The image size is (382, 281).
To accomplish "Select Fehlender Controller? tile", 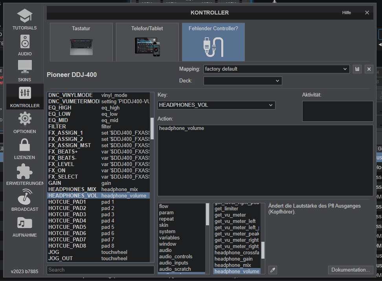I will click(x=213, y=42).
